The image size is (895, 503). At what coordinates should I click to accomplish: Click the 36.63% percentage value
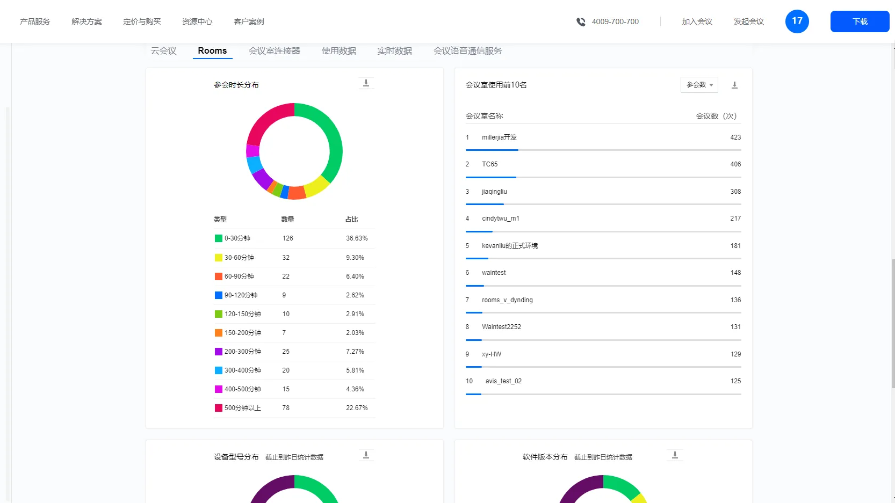[x=357, y=238]
